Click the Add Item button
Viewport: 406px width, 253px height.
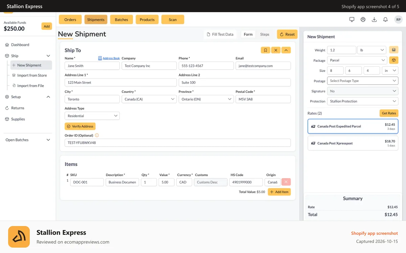pos(279,192)
